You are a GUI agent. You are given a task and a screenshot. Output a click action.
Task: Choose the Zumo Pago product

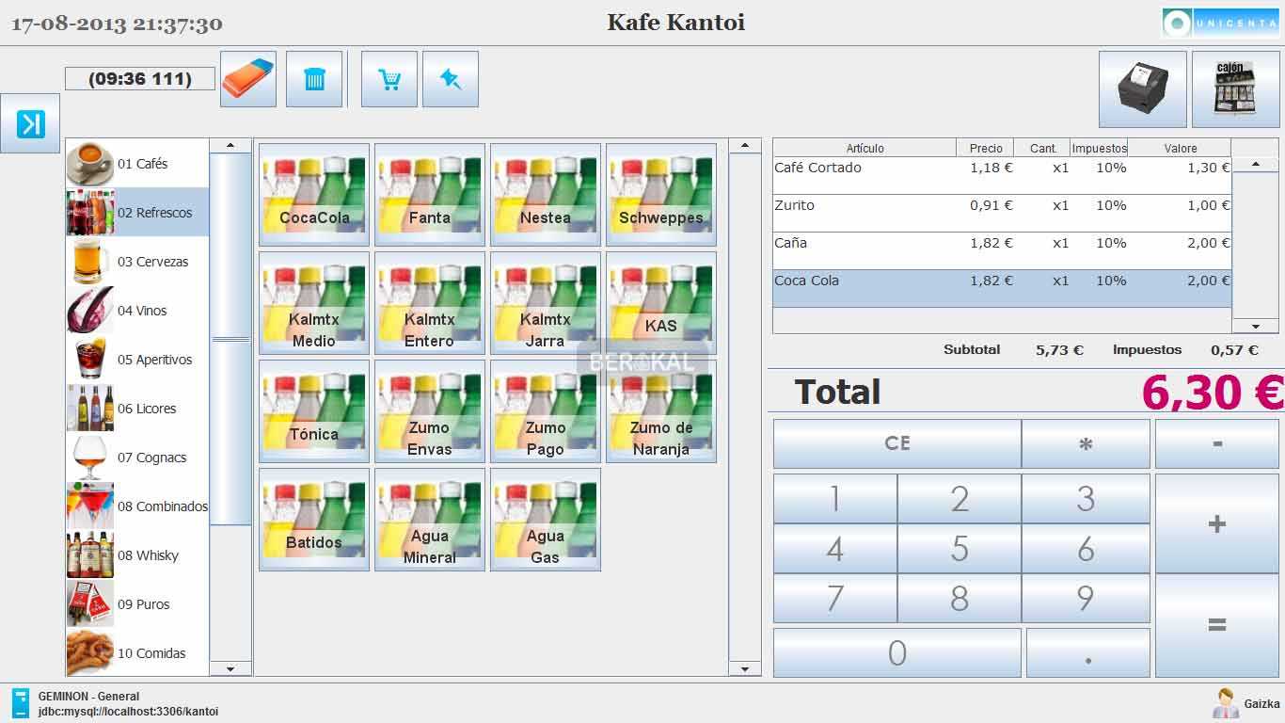pos(546,411)
